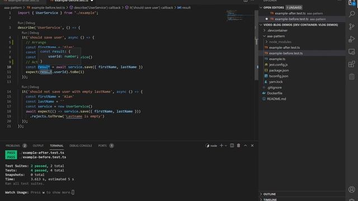Click the Problems count badge 2
The height and width of the screenshot is (201, 358).
pos(25,146)
